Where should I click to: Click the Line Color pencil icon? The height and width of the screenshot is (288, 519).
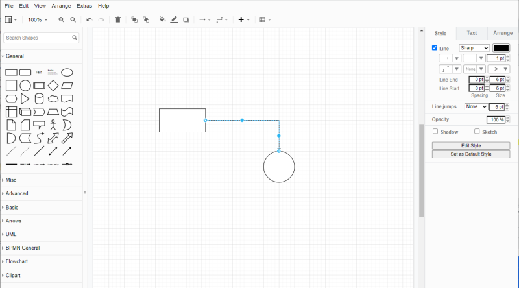pyautogui.click(x=174, y=20)
